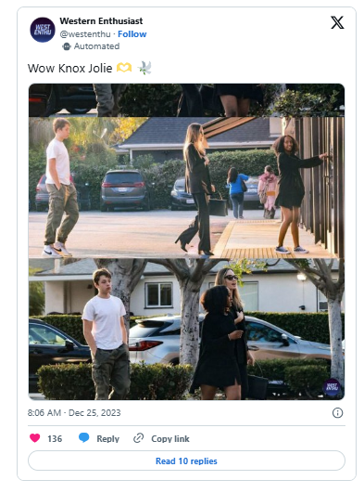364x493 pixels.
Task: Open the 8:06 AM Dec 25, 2023 timestamp
Action: 74,413
